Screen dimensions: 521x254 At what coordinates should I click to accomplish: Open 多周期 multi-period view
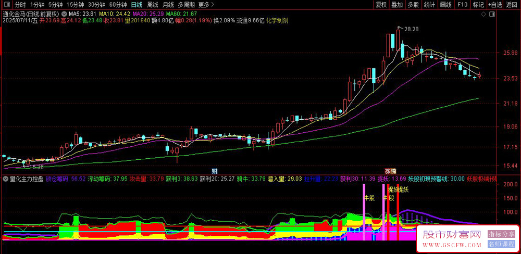186,5
